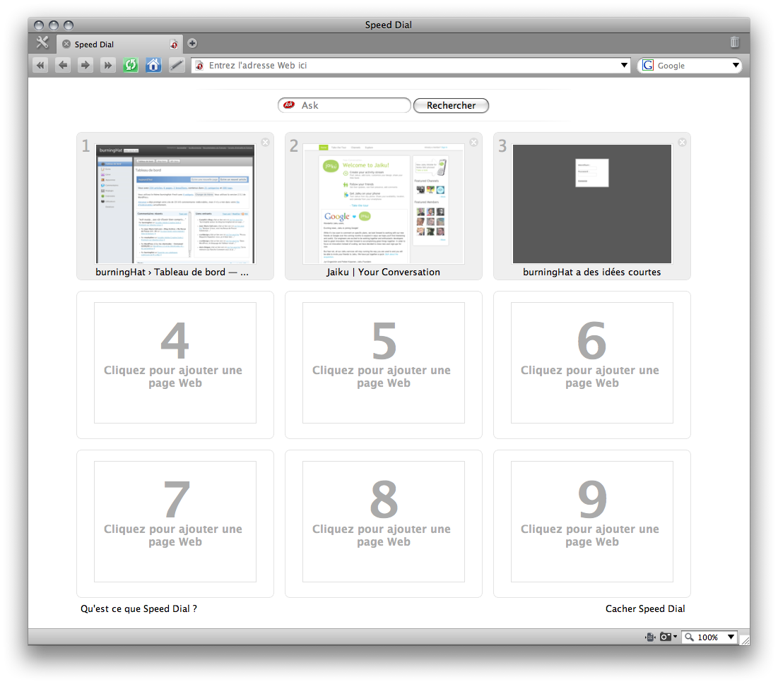The image size is (778, 684).
Task: Close the Speed Dial tab
Action: click(66, 44)
